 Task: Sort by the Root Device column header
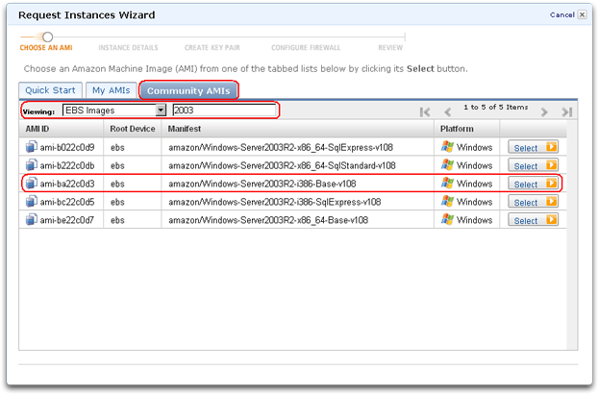[x=133, y=129]
